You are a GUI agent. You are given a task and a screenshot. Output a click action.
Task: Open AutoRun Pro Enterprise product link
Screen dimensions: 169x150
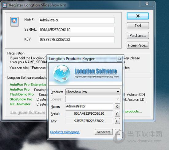pos(28,85)
